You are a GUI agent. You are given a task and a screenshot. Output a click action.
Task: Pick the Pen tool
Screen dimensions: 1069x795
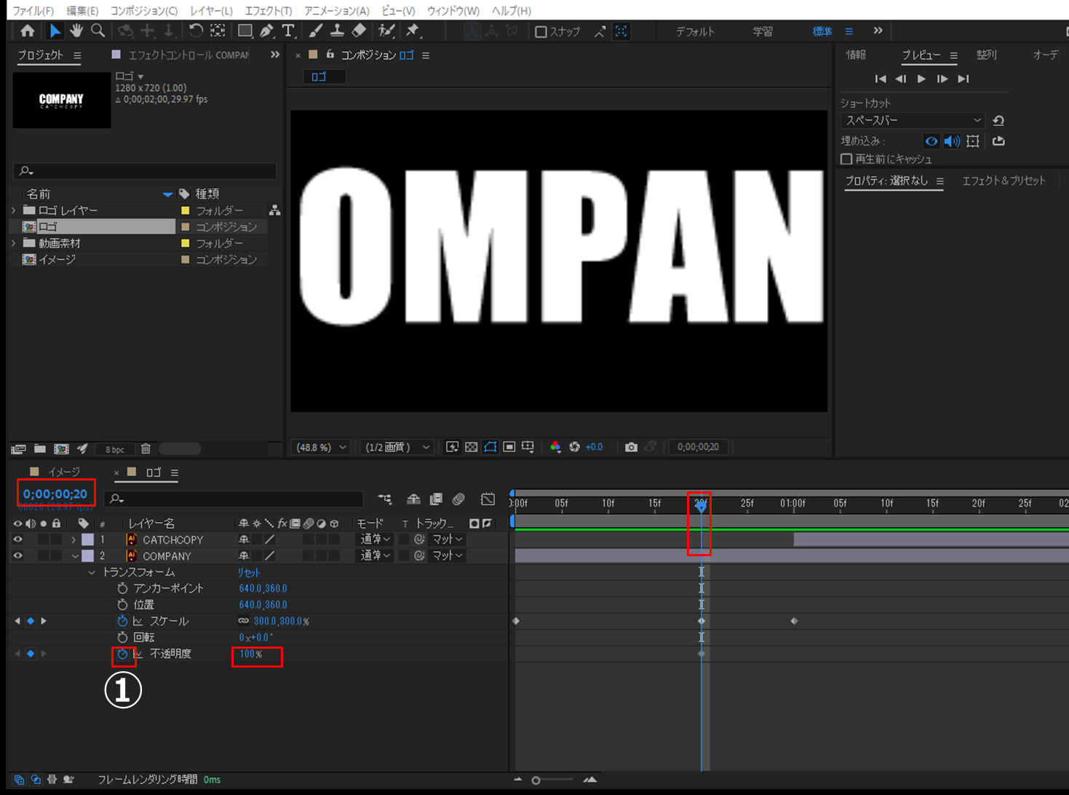point(266,31)
